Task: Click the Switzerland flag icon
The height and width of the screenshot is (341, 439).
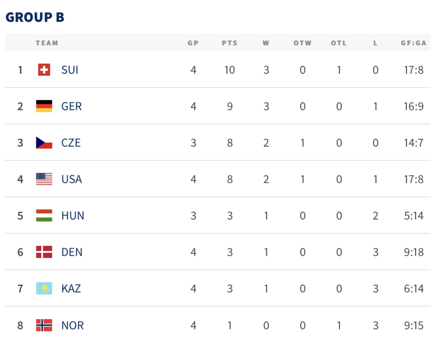Action: tap(44, 70)
